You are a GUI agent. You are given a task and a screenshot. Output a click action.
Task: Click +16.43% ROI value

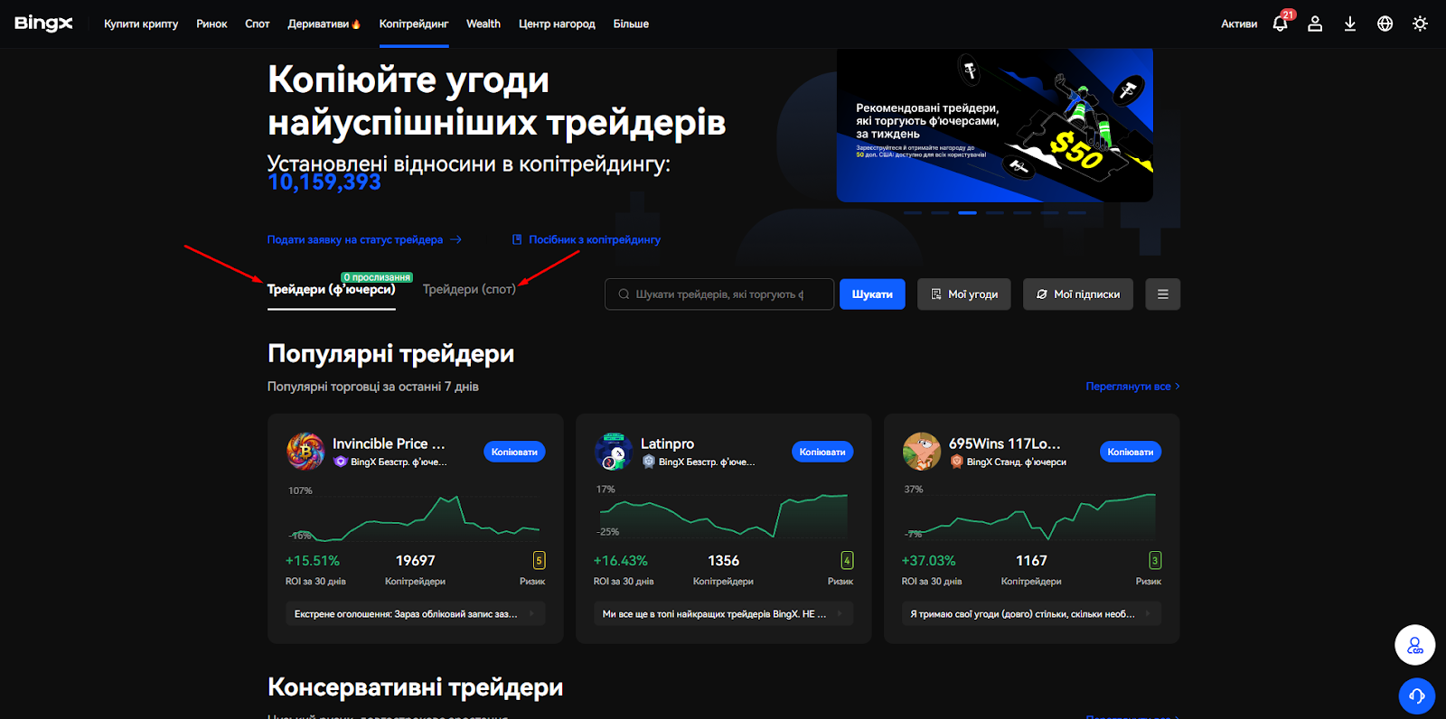(621, 561)
